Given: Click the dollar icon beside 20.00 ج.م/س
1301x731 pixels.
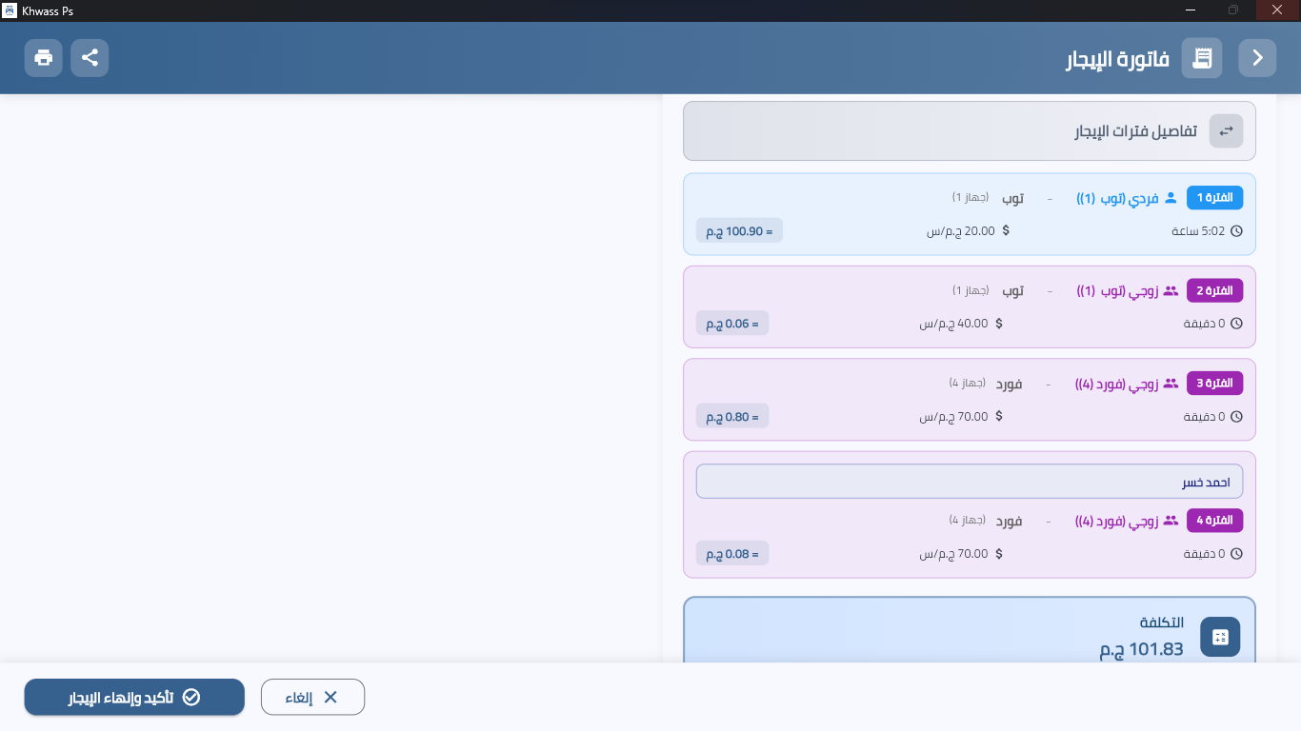Looking at the screenshot, I should click(x=1006, y=230).
